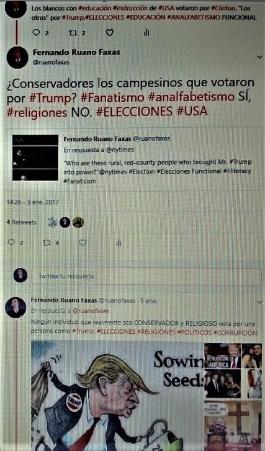This screenshot has height=451, width=265.
Task: Retweet the top tweet about #educación
Action: (73, 33)
